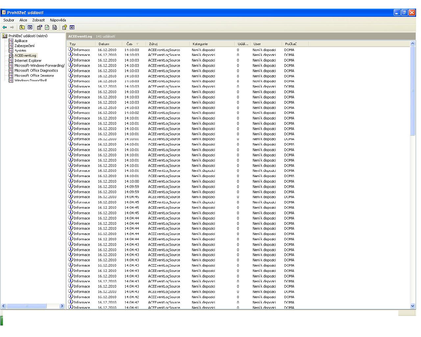Open Help via question mark toolbar icon
This screenshot has width=421, height=337.
pyautogui.click(x=64, y=27)
